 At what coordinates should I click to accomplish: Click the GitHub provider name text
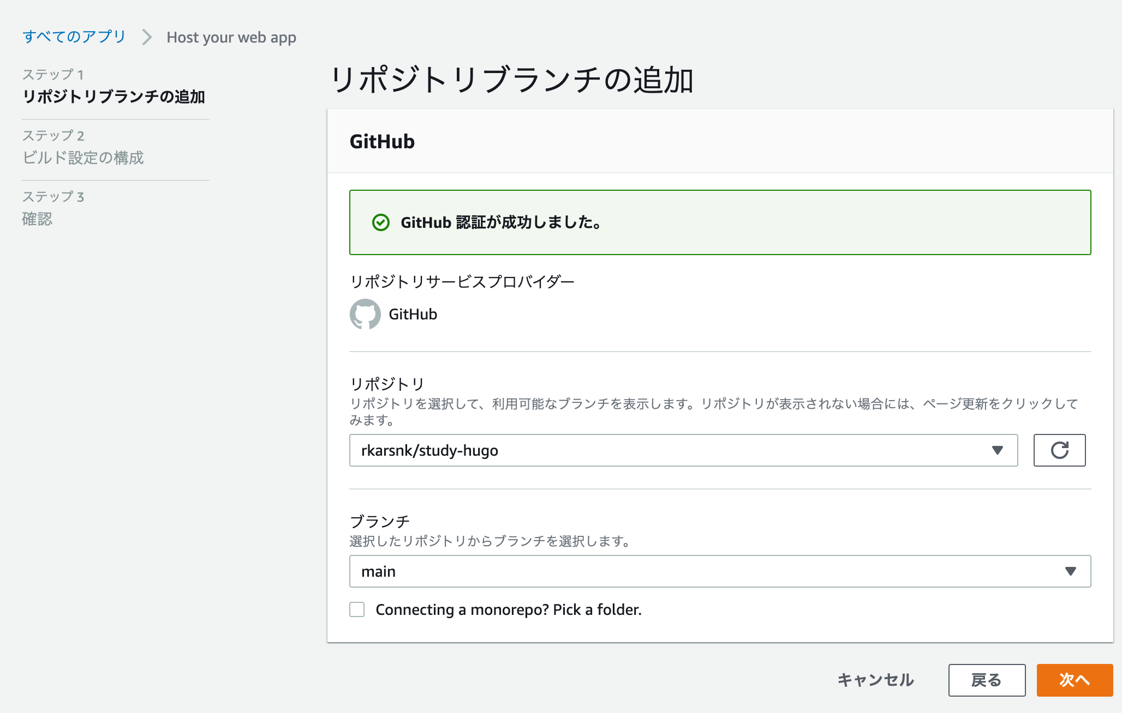point(413,314)
